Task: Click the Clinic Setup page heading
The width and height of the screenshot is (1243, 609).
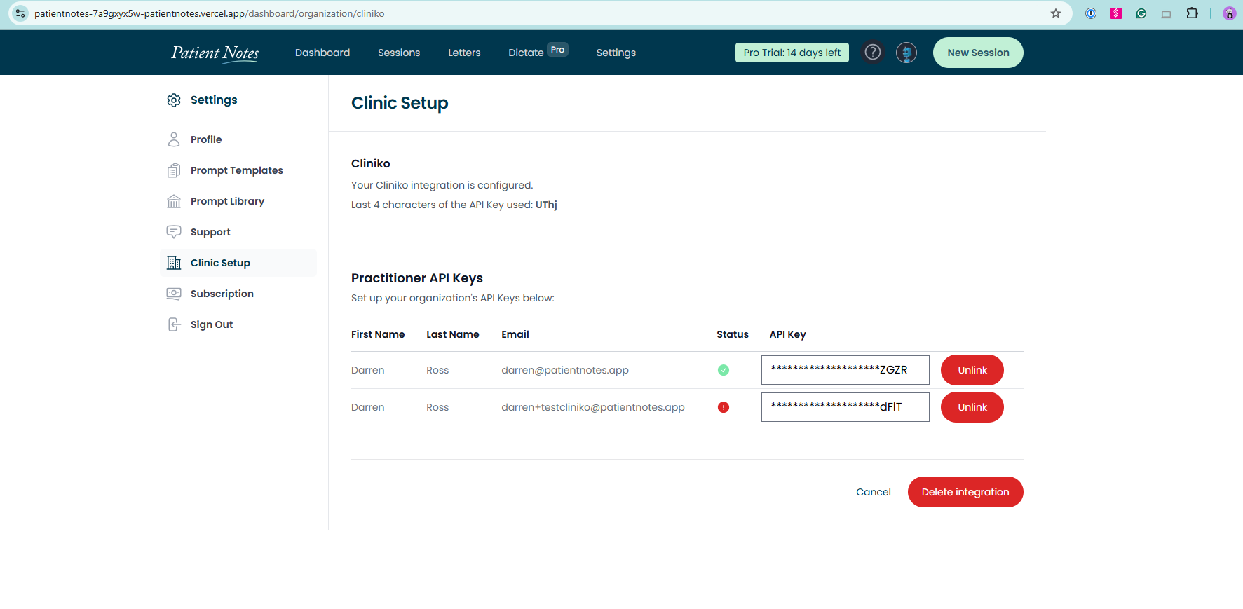Action: (x=400, y=103)
